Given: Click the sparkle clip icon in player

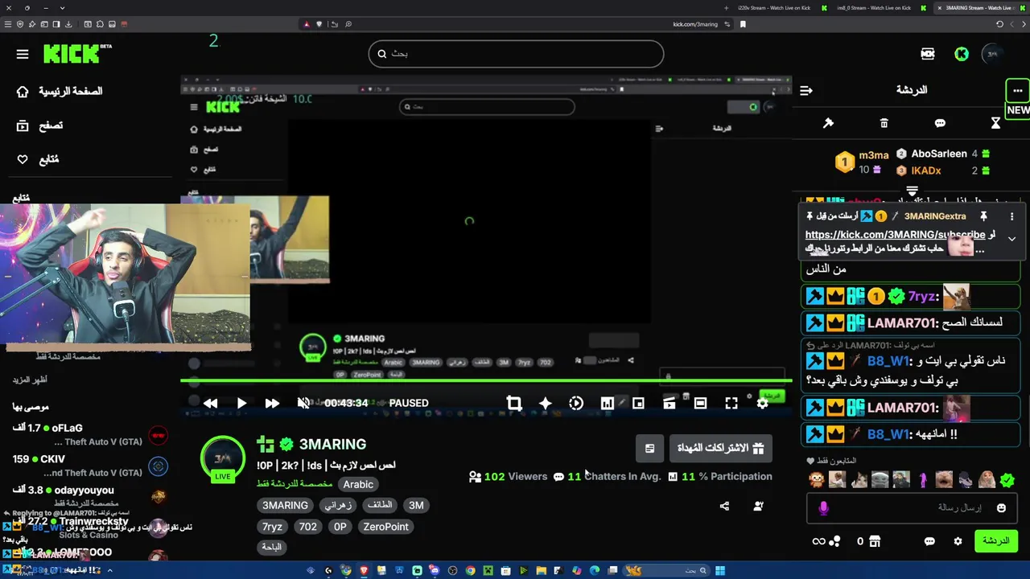Looking at the screenshot, I should point(545,403).
